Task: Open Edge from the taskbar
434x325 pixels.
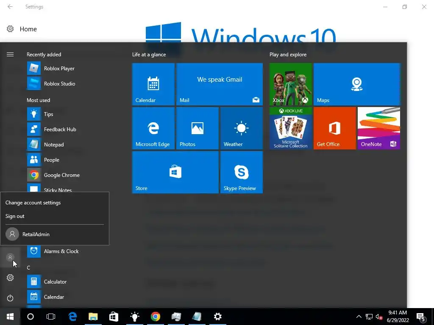Action: pyautogui.click(x=72, y=317)
